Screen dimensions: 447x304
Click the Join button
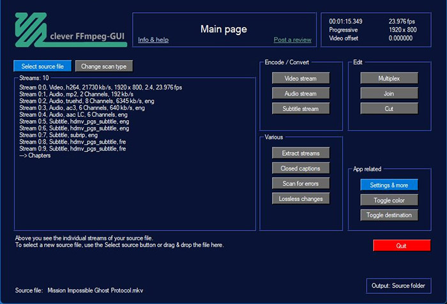[x=389, y=93]
